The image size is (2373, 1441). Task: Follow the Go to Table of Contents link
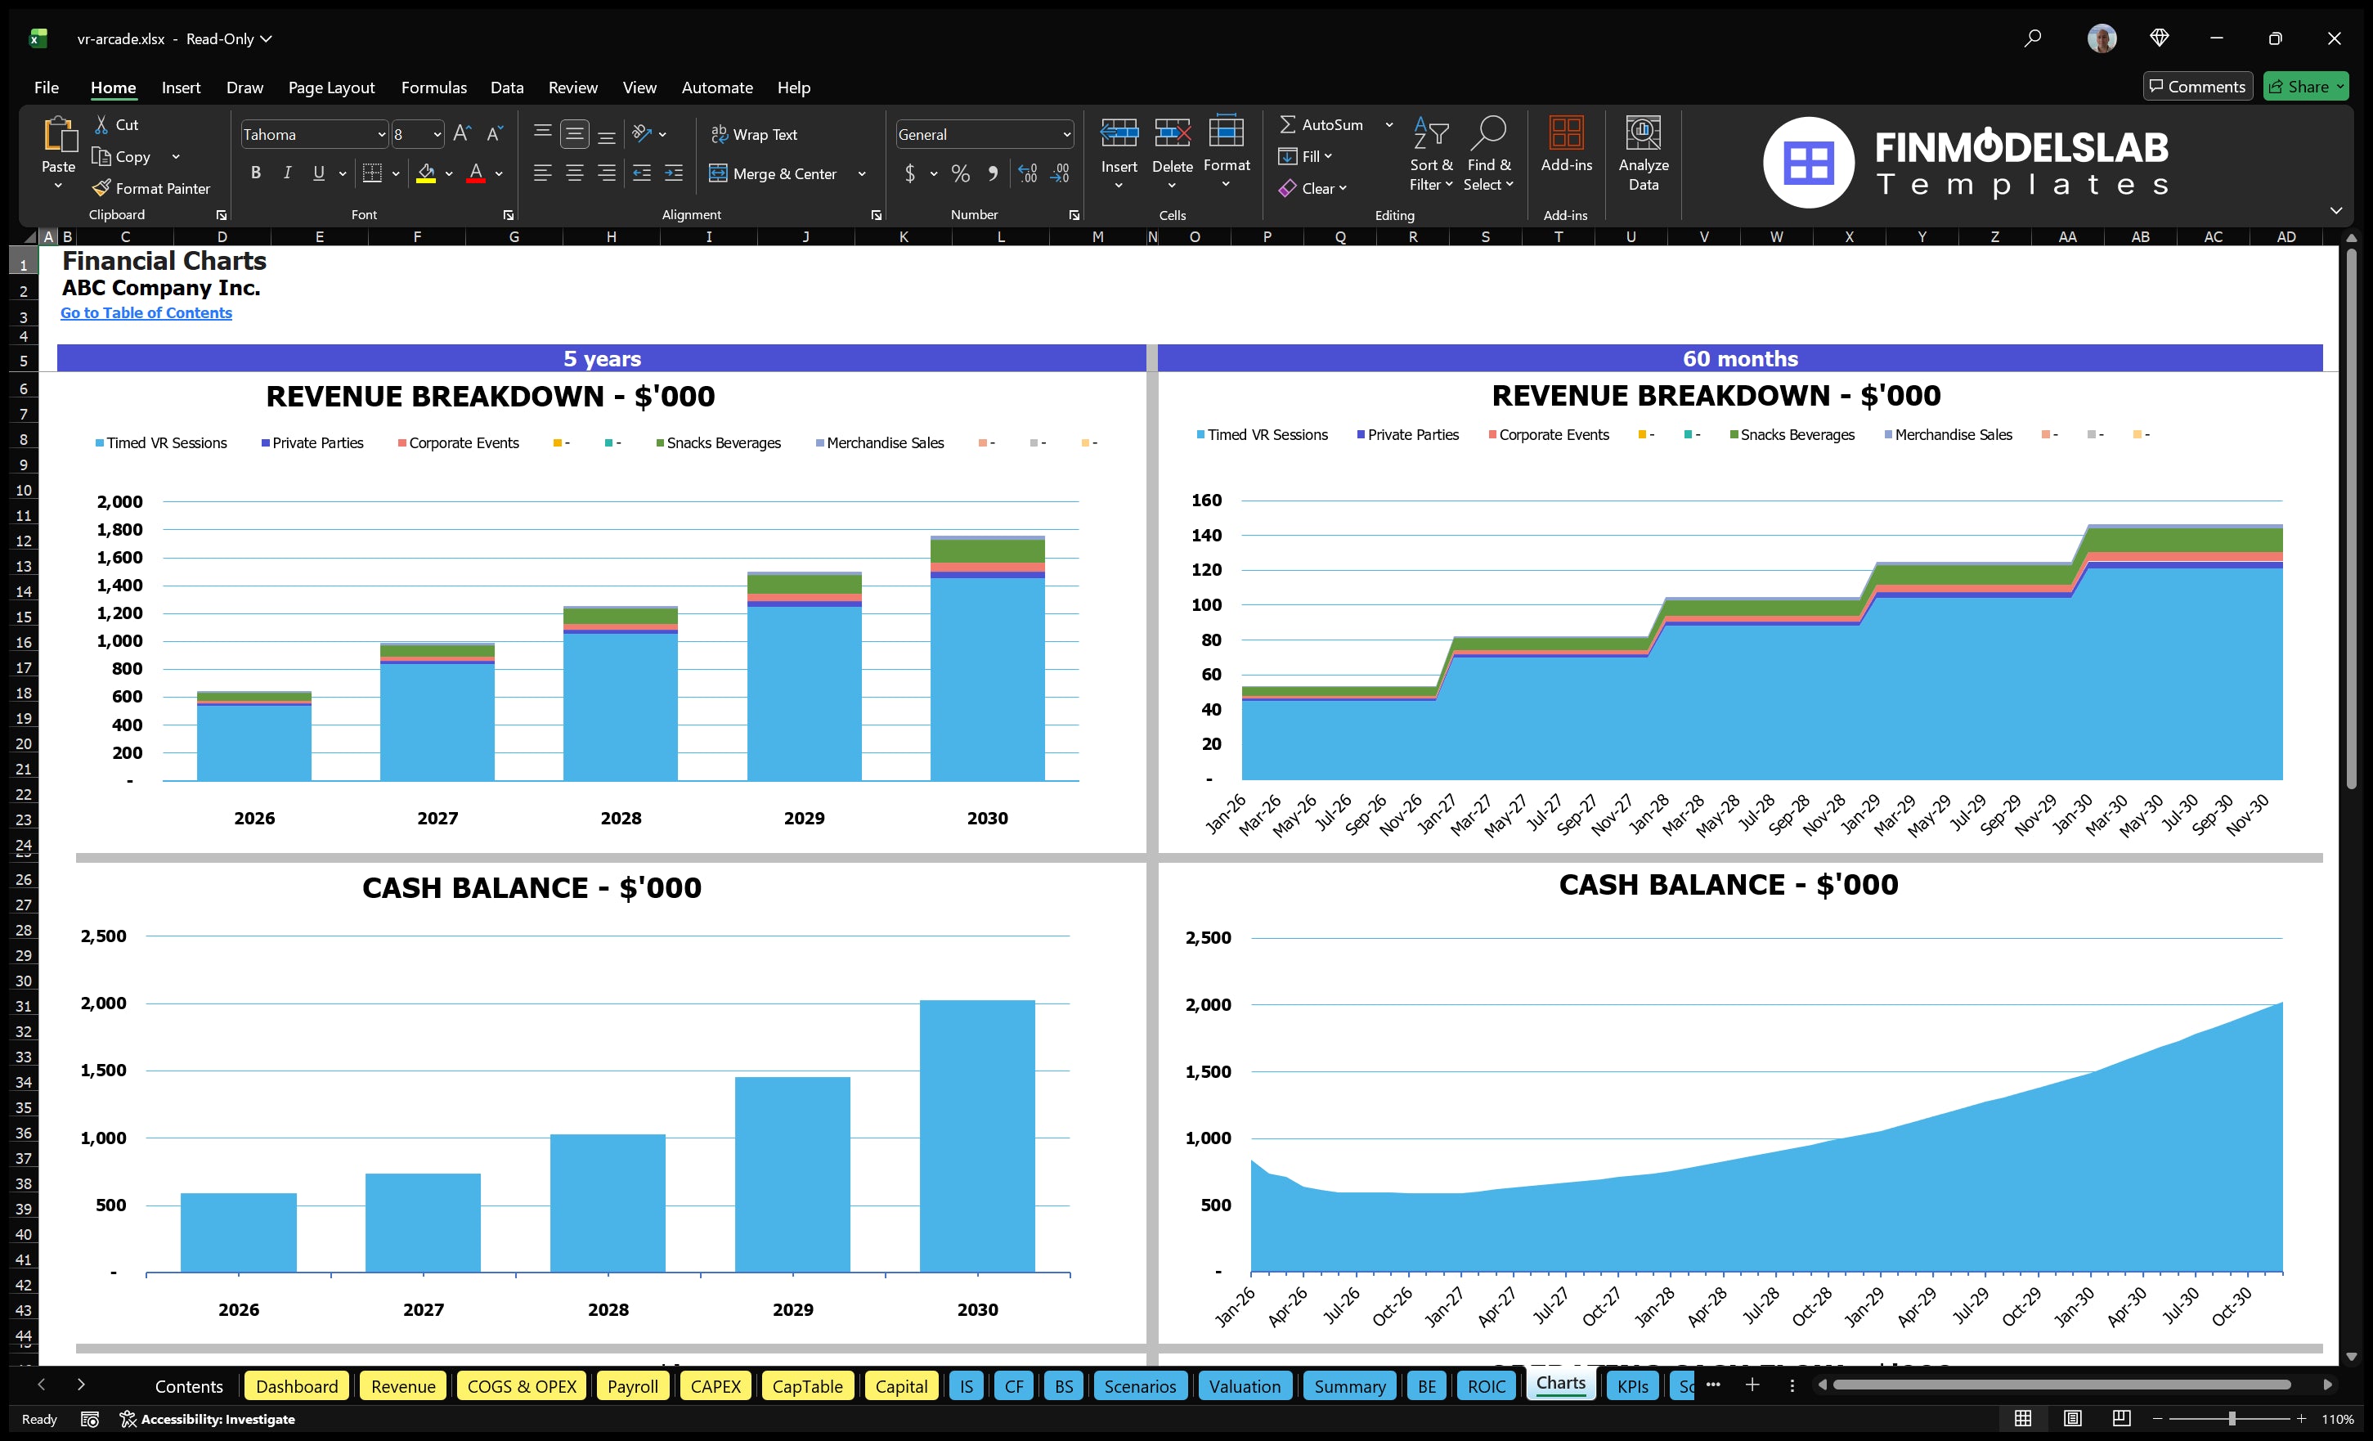(146, 313)
